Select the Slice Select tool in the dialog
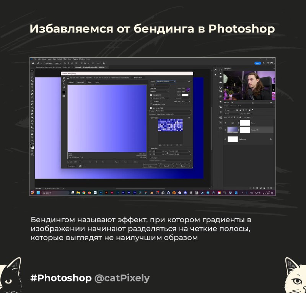The image size is (306, 293). click(x=63, y=81)
